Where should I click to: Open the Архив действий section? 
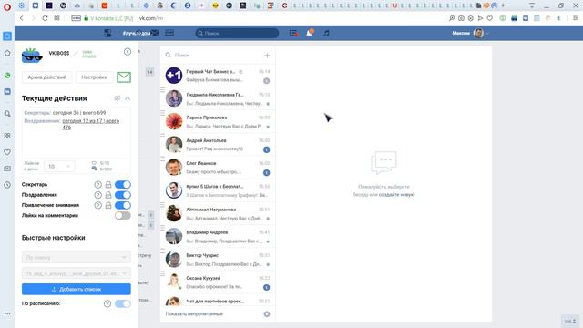click(x=46, y=77)
